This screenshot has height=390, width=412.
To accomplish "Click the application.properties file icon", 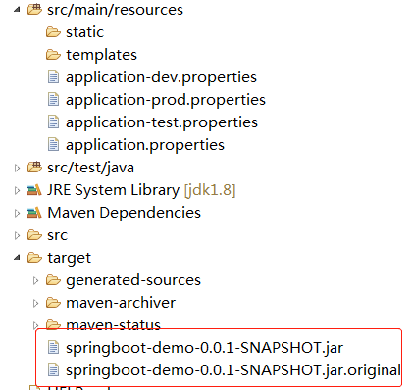I will (x=53, y=145).
